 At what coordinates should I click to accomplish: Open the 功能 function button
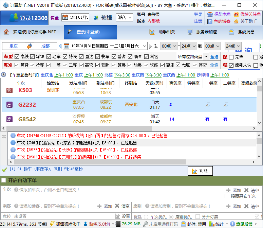coord(200,171)
